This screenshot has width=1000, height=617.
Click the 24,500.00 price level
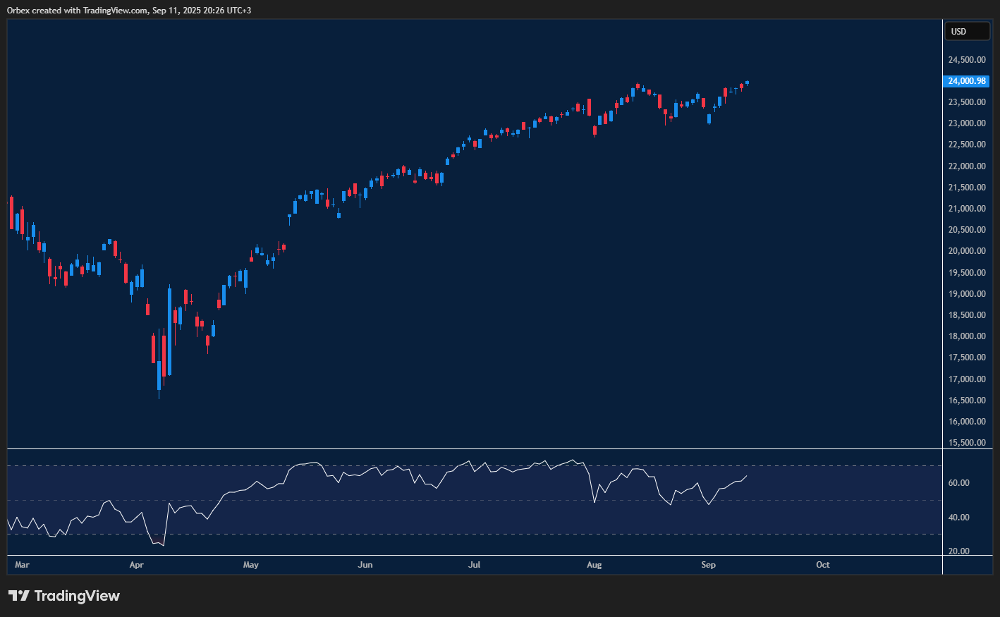click(x=967, y=60)
